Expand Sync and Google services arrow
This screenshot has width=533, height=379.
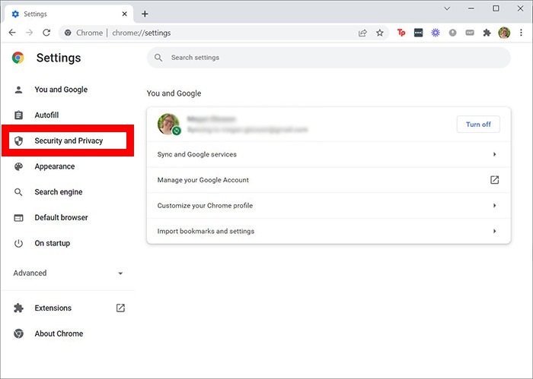(x=495, y=154)
